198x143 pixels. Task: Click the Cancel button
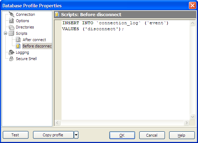pyautogui.click(x=152, y=135)
